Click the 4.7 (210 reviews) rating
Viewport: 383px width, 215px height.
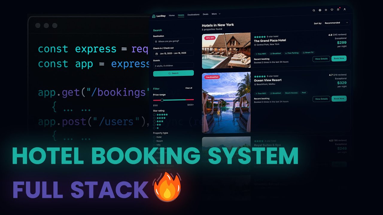pyautogui.click(x=338, y=75)
